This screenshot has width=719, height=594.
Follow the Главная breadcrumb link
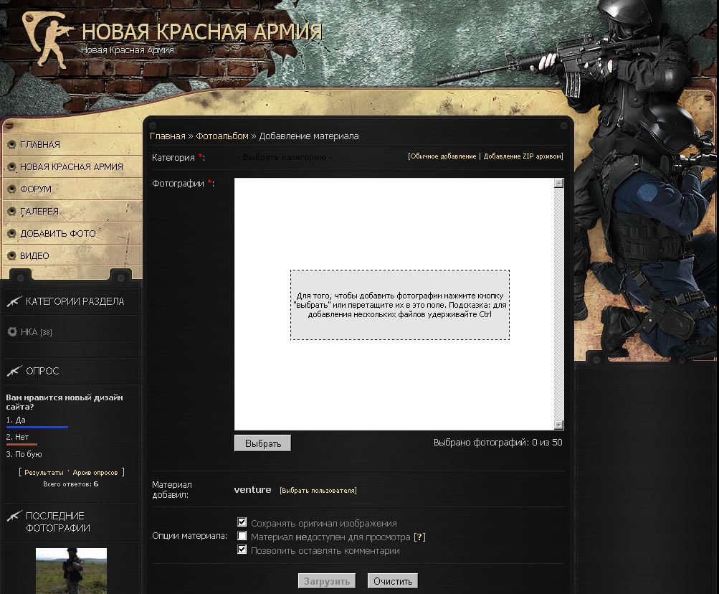(x=167, y=136)
